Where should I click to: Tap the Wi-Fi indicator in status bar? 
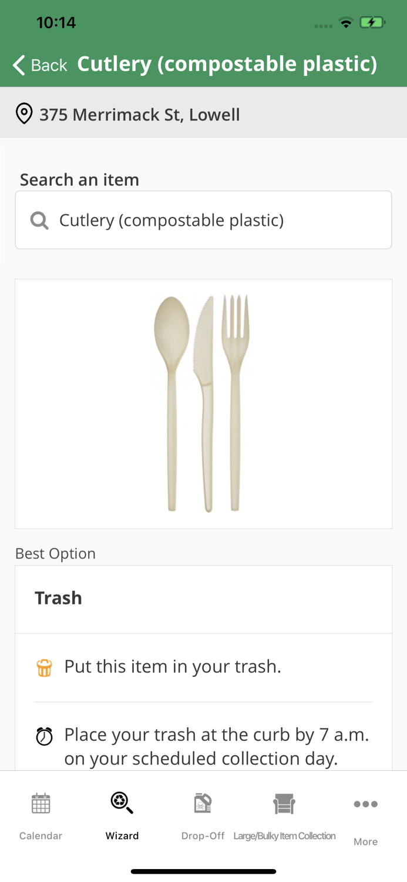pyautogui.click(x=346, y=22)
